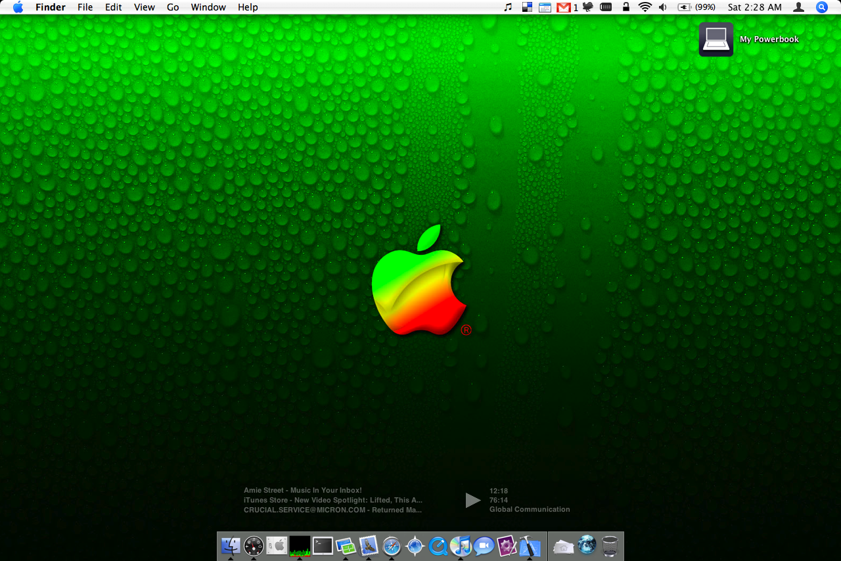Open the Wi-Fi AirPort menu
This screenshot has width=841, height=561.
click(x=645, y=7)
